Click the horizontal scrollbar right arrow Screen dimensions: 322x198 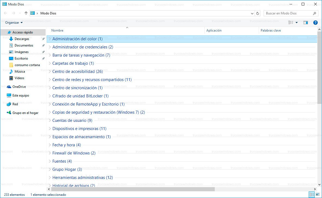coord(315,189)
